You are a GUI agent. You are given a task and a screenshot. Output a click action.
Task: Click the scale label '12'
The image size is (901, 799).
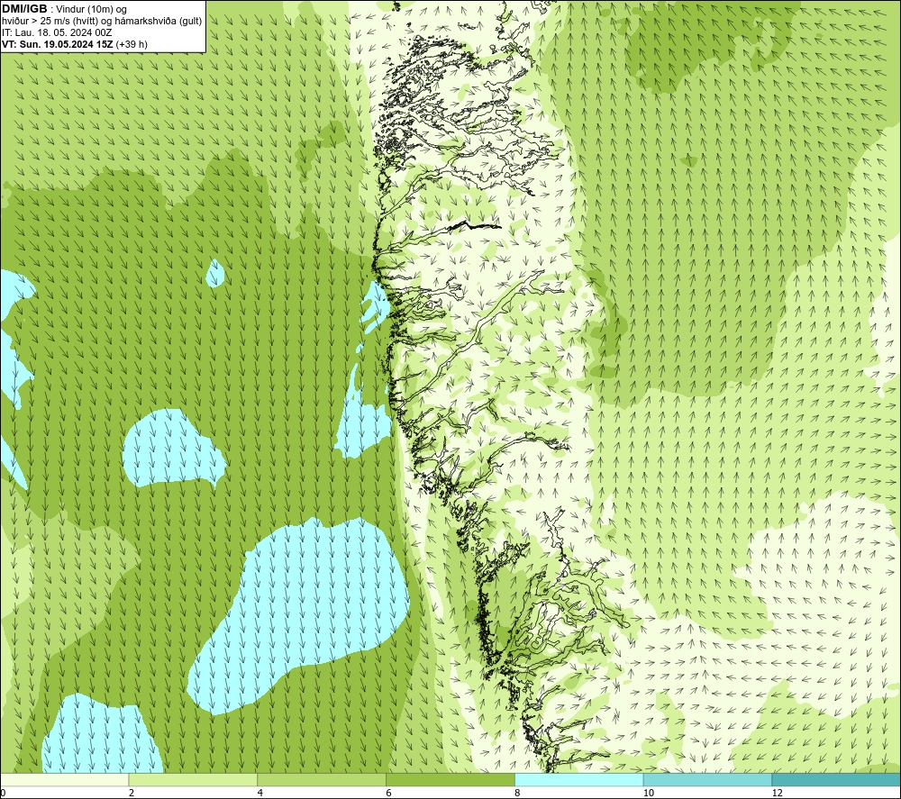tap(778, 793)
